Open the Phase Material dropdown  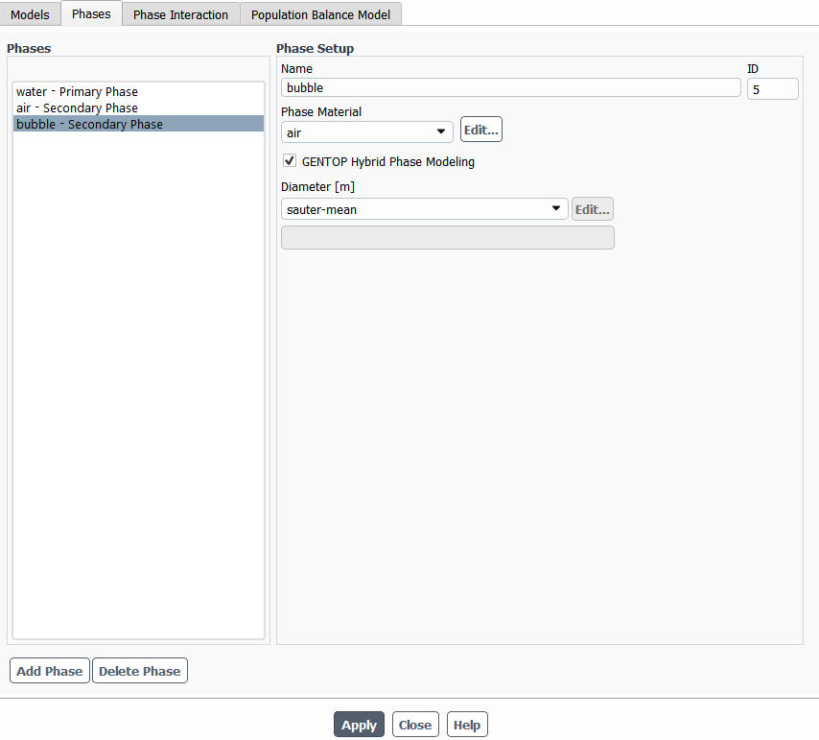(x=366, y=132)
